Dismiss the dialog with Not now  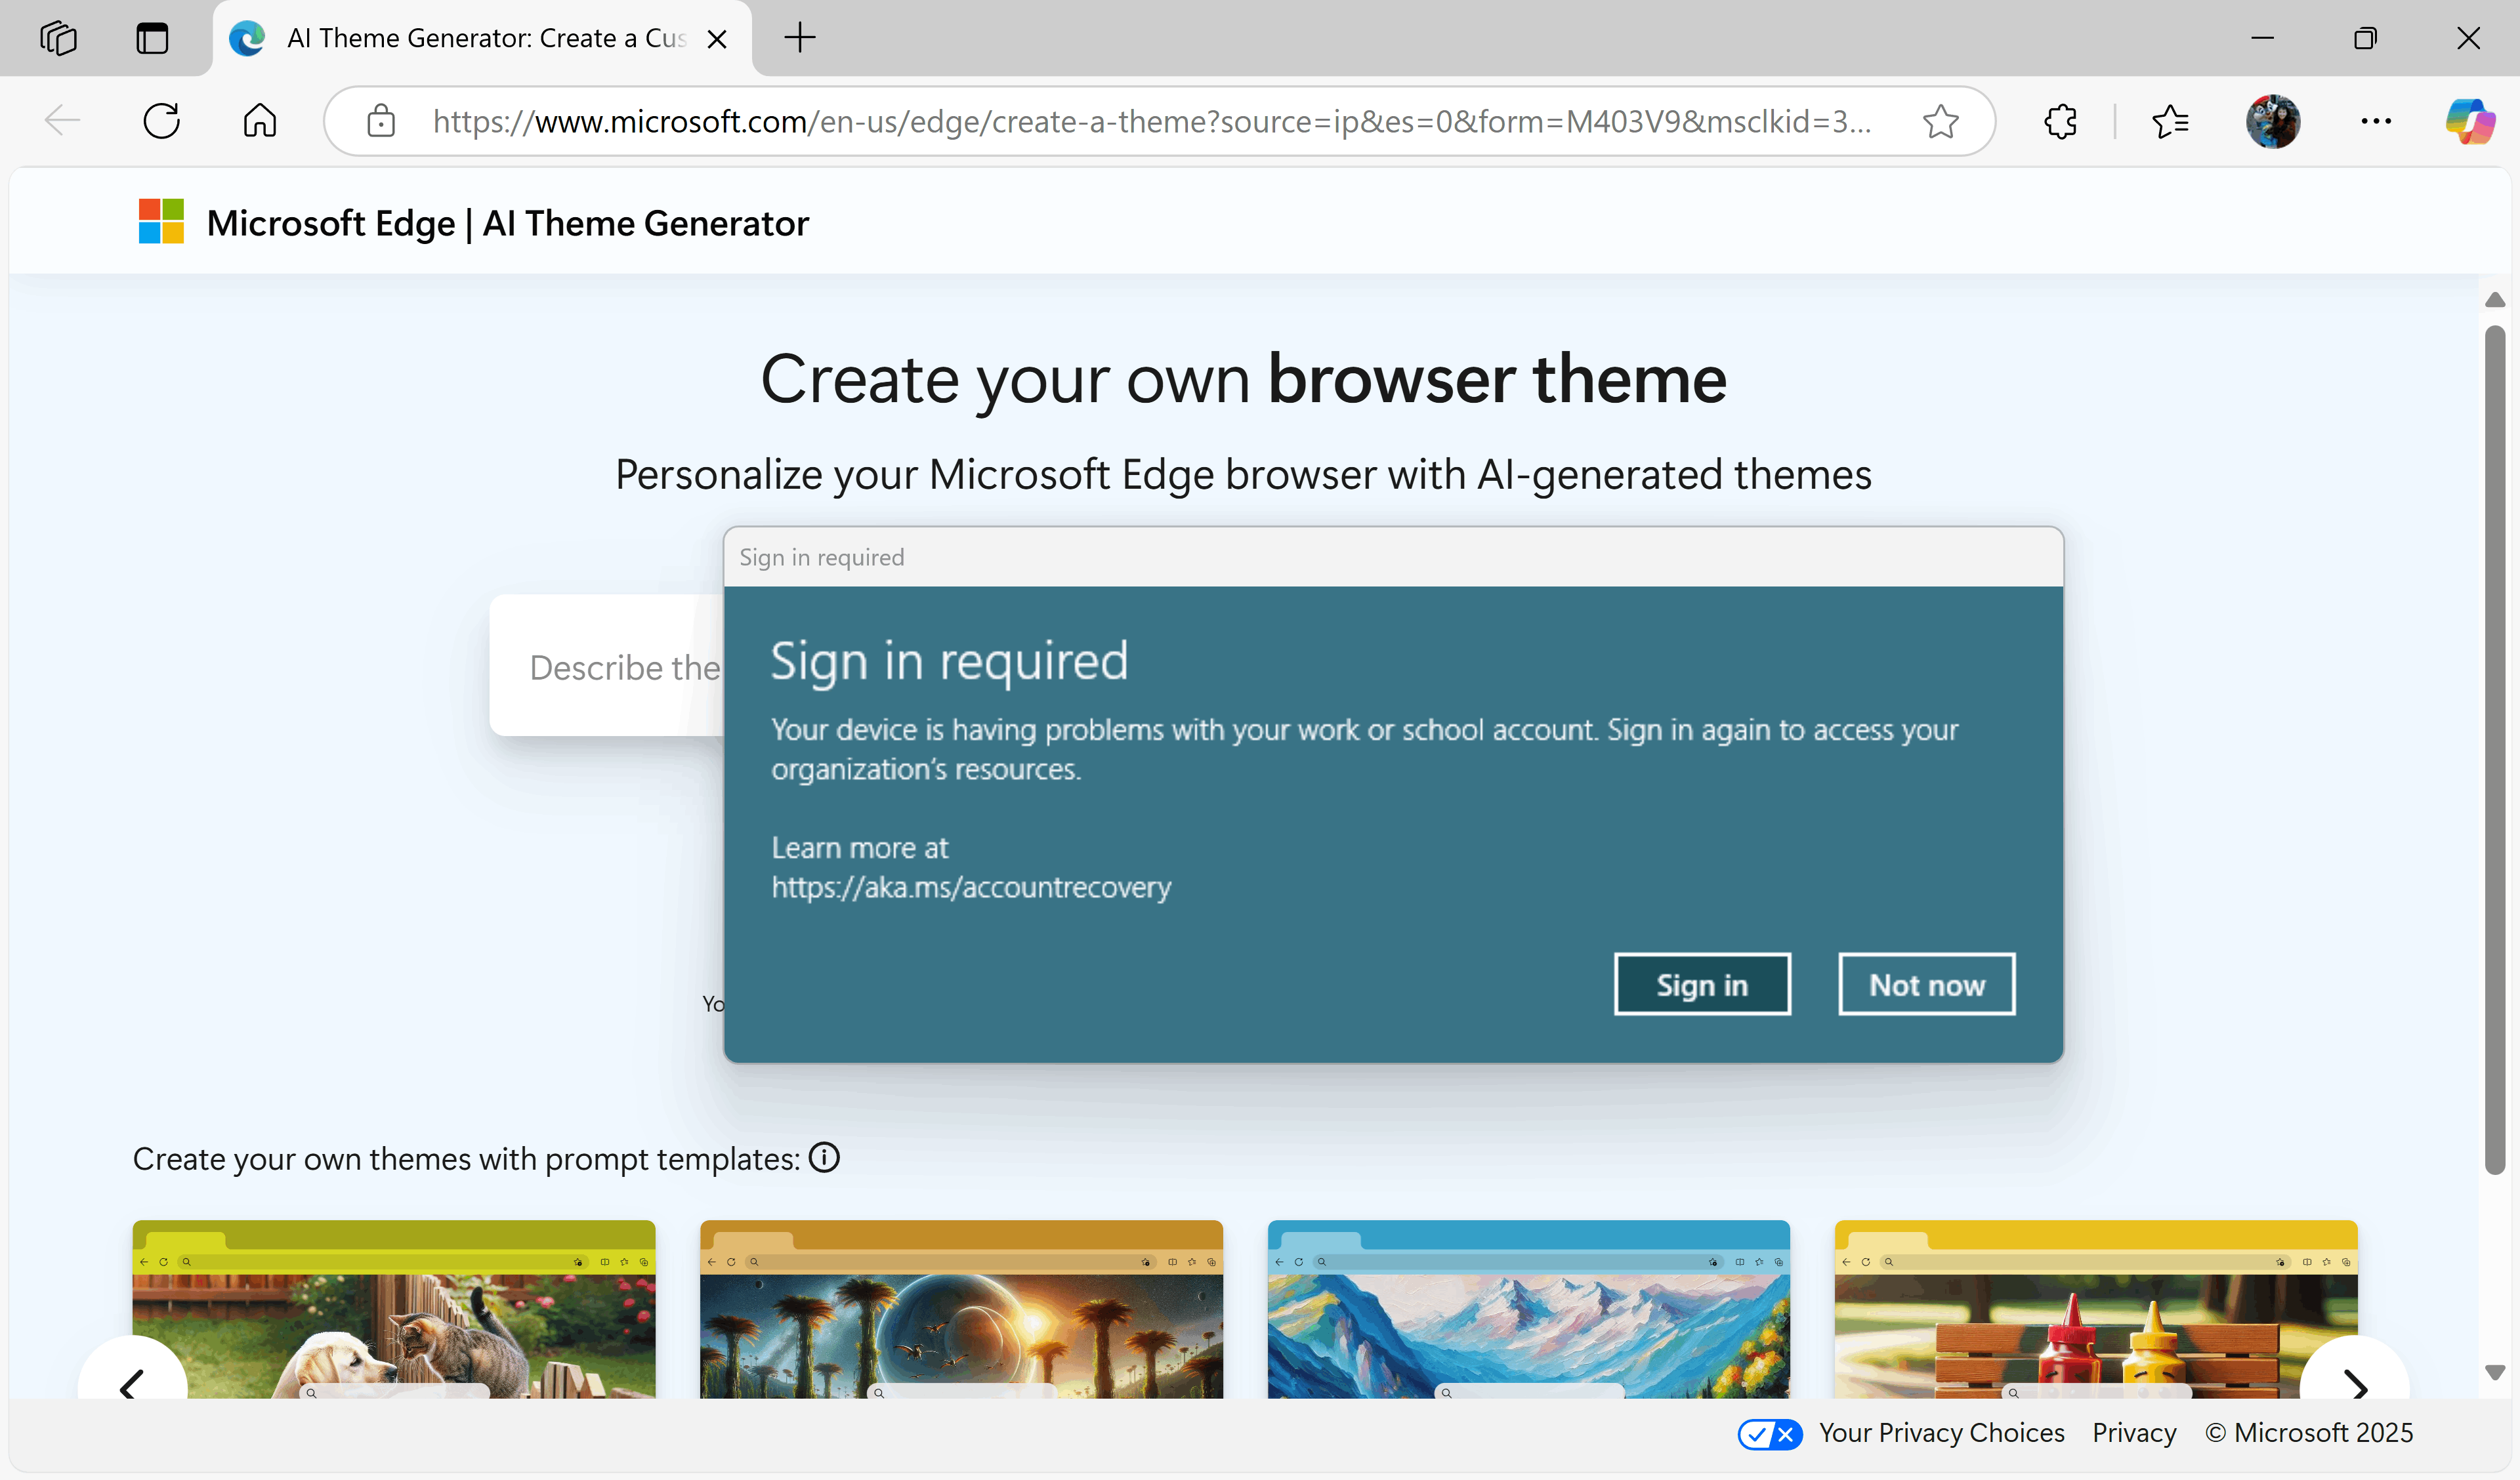pyautogui.click(x=1926, y=985)
